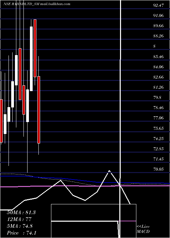Click the 84.06 price axis label
This screenshot has width=170, height=238.
(x=158, y=67)
